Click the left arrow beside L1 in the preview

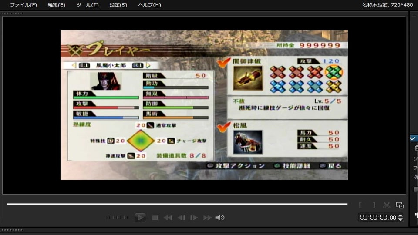click(74, 65)
